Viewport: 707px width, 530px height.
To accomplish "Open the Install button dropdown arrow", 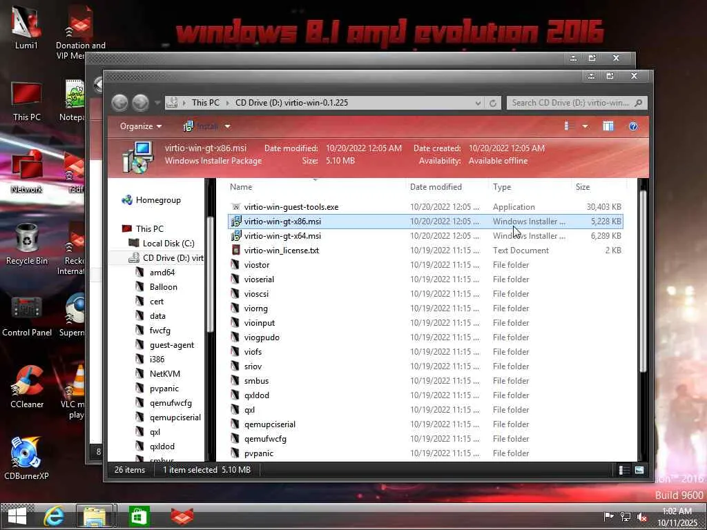I will pyautogui.click(x=227, y=126).
